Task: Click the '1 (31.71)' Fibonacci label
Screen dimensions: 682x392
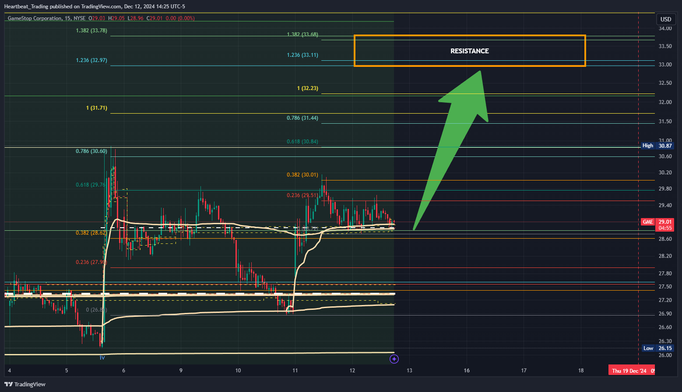Action: 97,108
